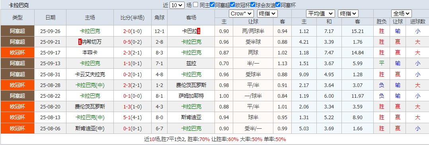
Task: Click the away team 兹拉
Action: 191,63
